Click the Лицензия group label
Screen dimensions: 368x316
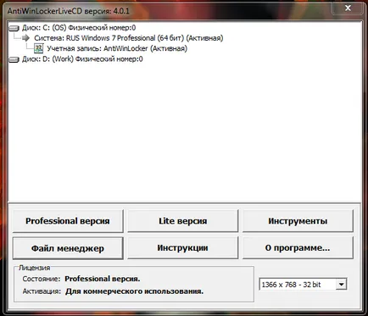point(34,268)
